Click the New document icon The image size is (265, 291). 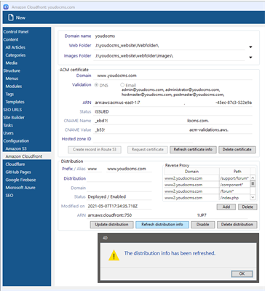point(11,17)
